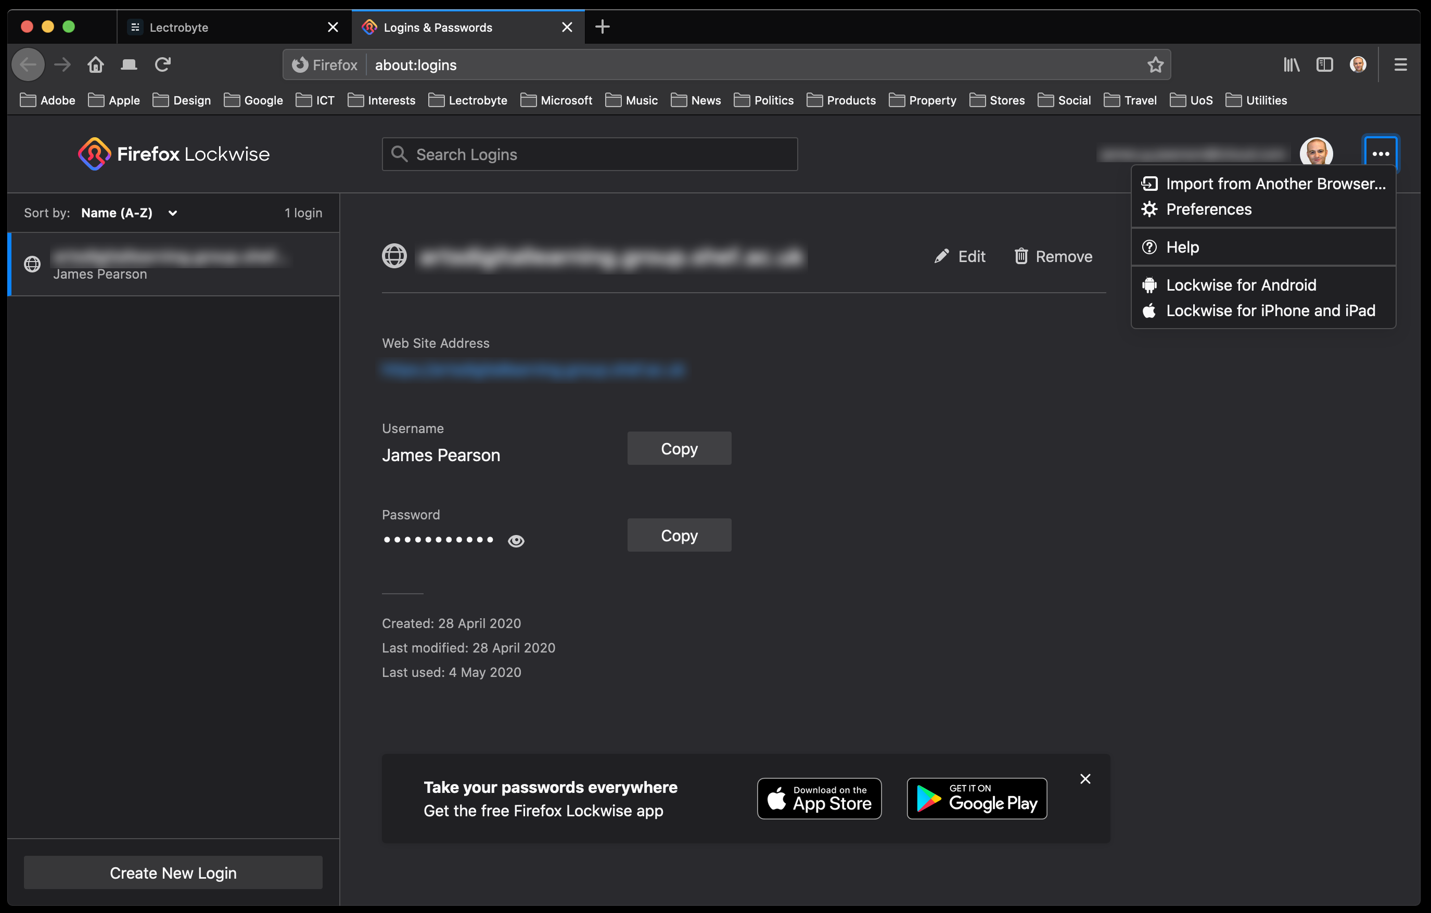Open the Politics bookmarks folder
This screenshot has height=913, width=1431.
[x=764, y=100]
